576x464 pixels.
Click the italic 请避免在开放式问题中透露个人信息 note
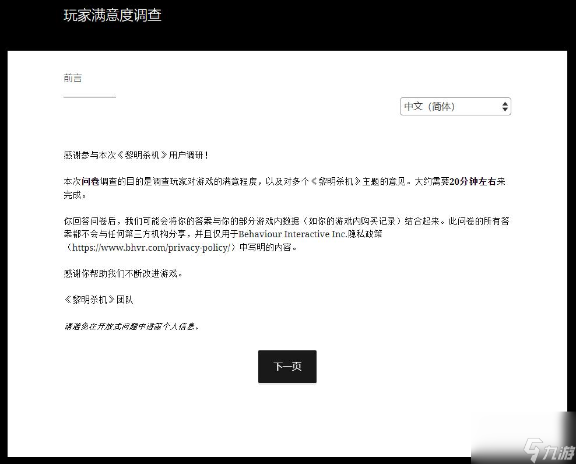(132, 326)
